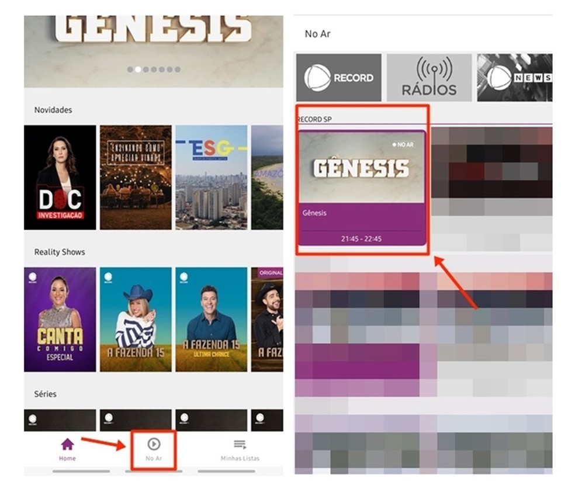Image resolution: width=575 pixels, height=492 pixels.
Task: Select the second carousel pagination dot
Action: click(138, 70)
